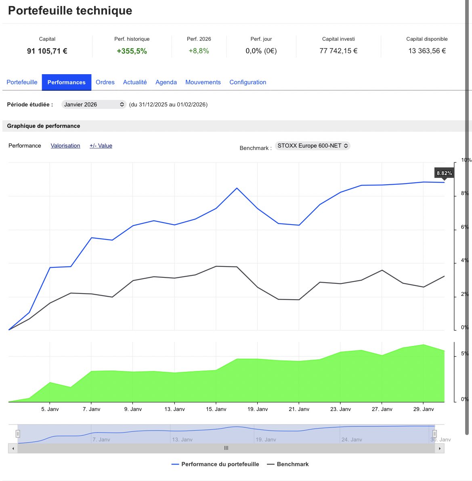Click the period selector chevron icon
This screenshot has width=472, height=481.
pyautogui.click(x=121, y=104)
